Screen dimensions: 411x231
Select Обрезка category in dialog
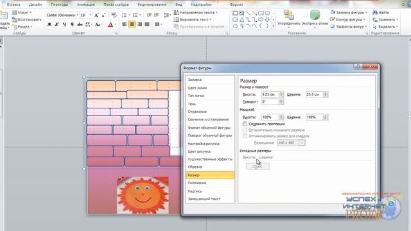(x=210, y=167)
